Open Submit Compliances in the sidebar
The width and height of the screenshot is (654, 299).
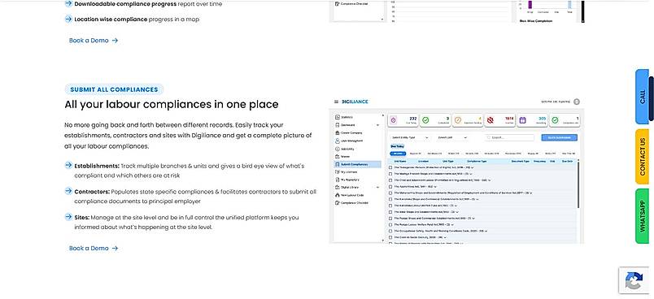tap(357, 164)
